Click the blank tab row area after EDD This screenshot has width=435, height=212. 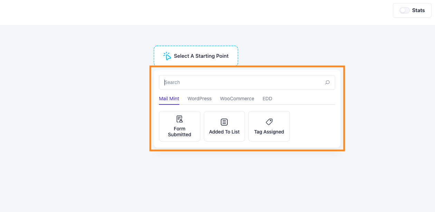(x=304, y=99)
